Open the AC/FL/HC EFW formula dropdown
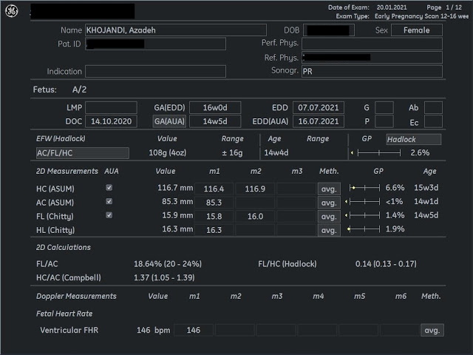473x355 pixels. point(82,153)
